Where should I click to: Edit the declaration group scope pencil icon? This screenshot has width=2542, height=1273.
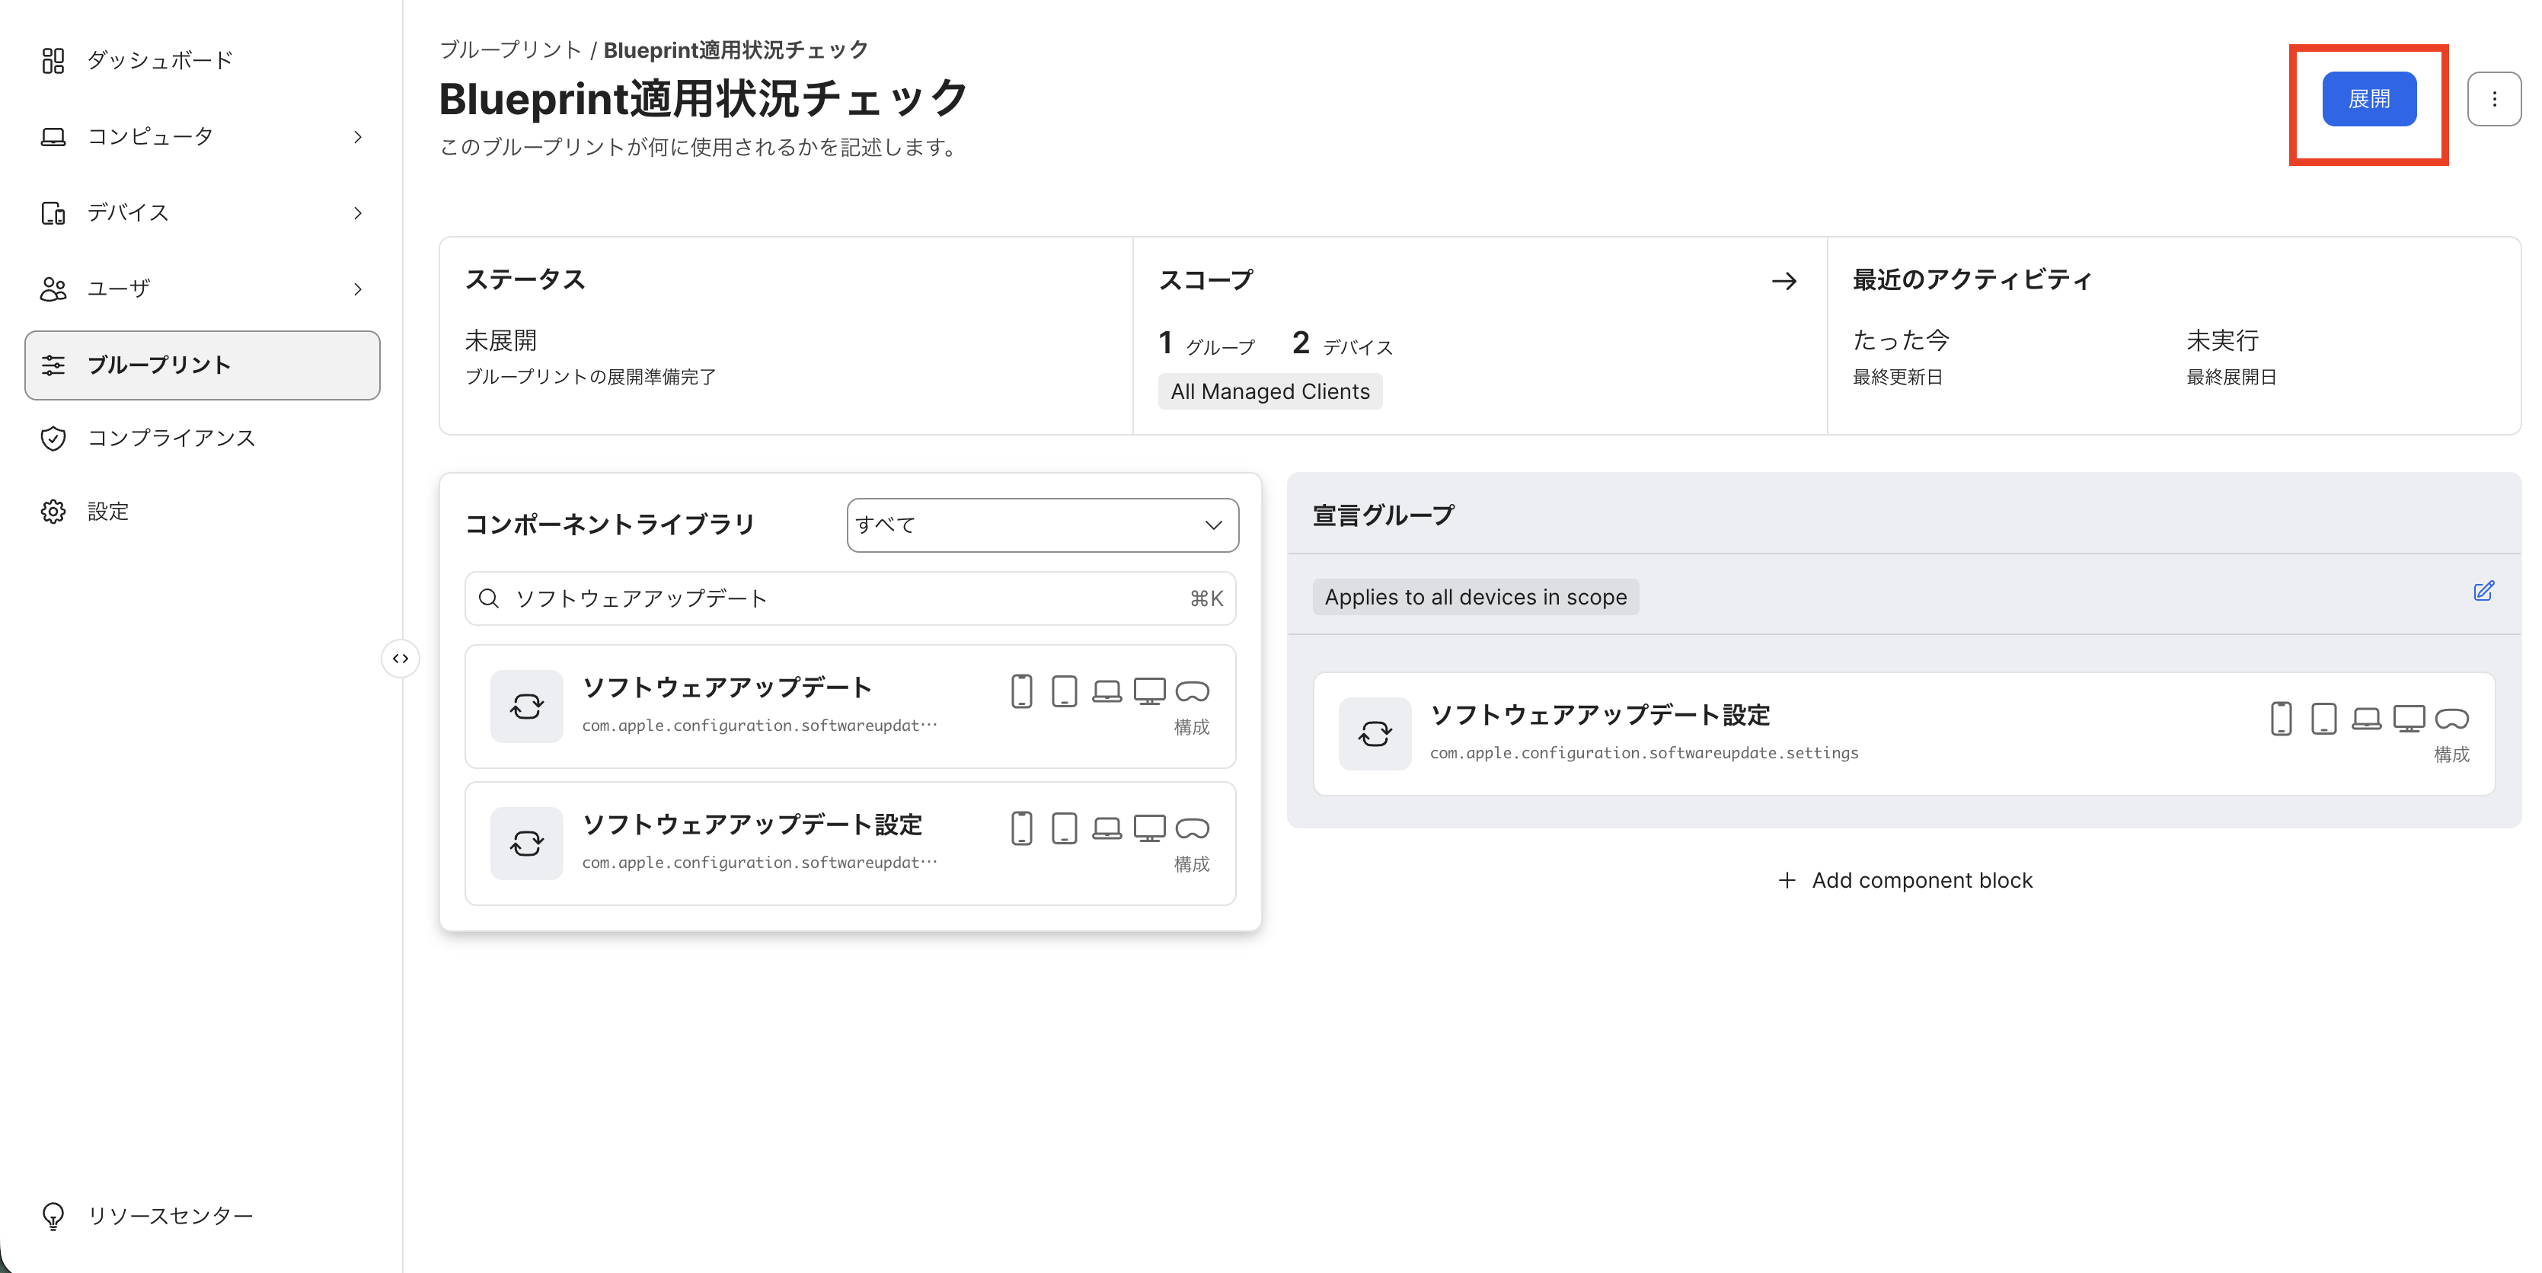point(2483,591)
